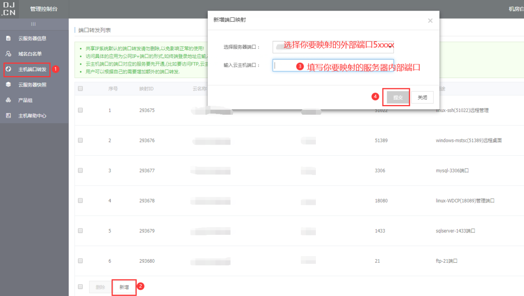The height and width of the screenshot is (296, 524).
Task: Open 域名白名单 in the sidebar
Action: tap(30, 54)
